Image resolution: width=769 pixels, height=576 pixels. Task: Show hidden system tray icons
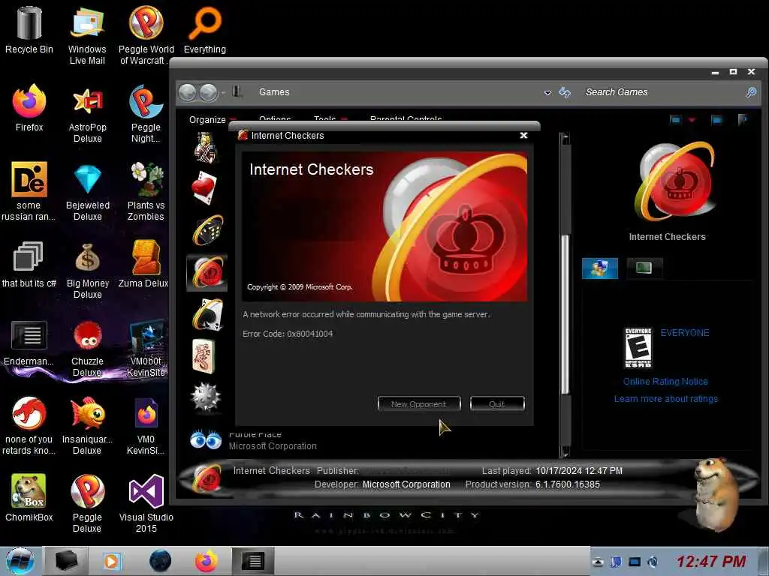coord(597,562)
